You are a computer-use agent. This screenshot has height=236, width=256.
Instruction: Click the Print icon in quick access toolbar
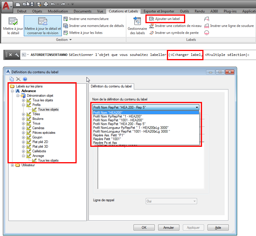46,4
